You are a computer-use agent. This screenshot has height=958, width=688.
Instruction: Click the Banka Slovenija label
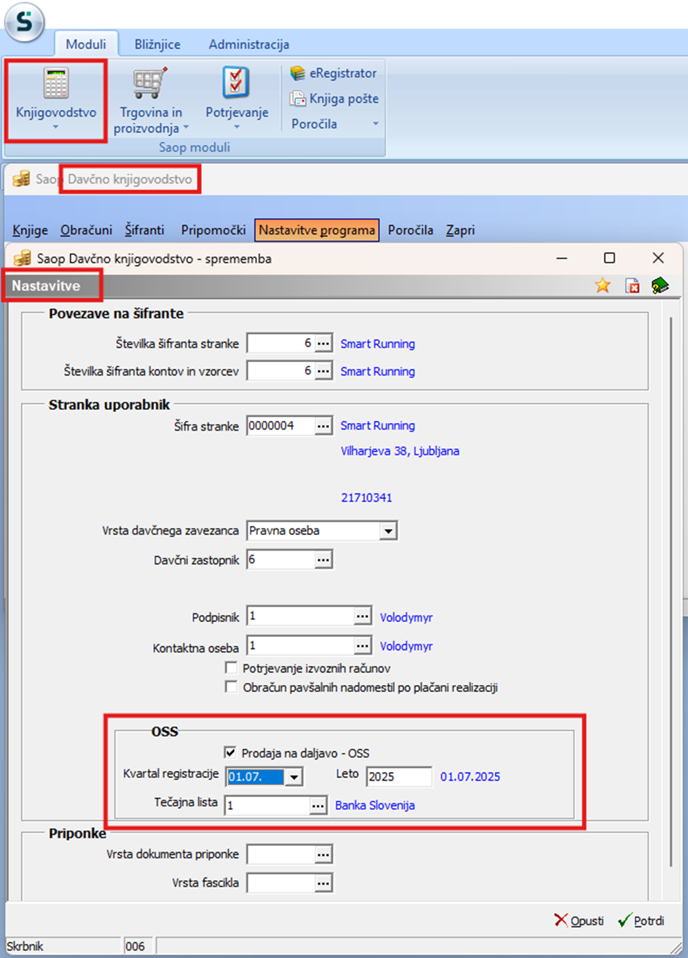pos(375,805)
